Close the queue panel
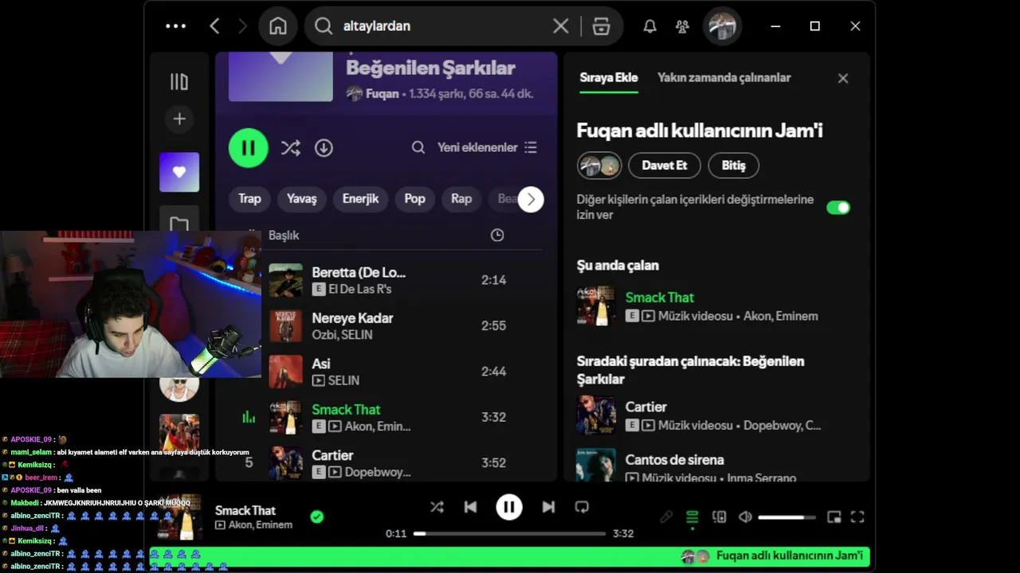The height and width of the screenshot is (573, 1020). click(843, 78)
